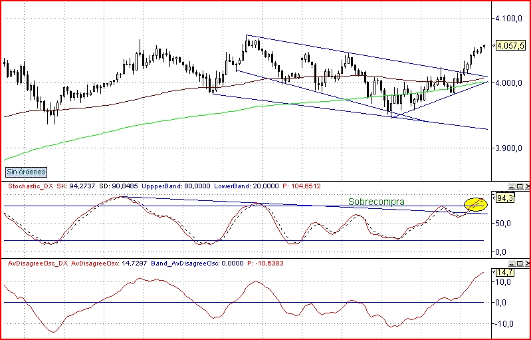Image resolution: width=531 pixels, height=340 pixels.
Task: Click the 3.900,0 price axis label
Action: (508, 148)
